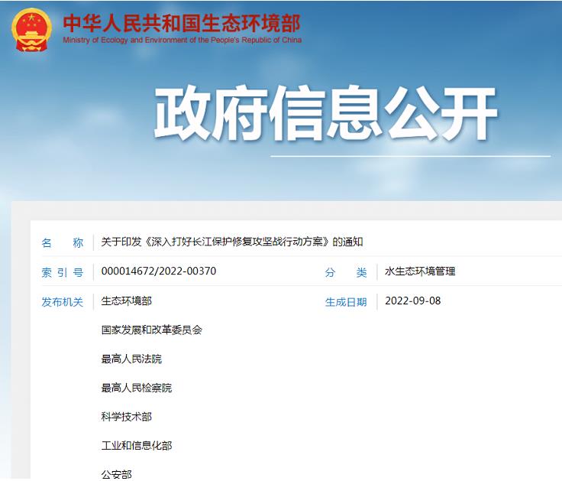Click the 名称 field label
Image resolution: width=562 pixels, height=481 pixels.
[x=62, y=242]
